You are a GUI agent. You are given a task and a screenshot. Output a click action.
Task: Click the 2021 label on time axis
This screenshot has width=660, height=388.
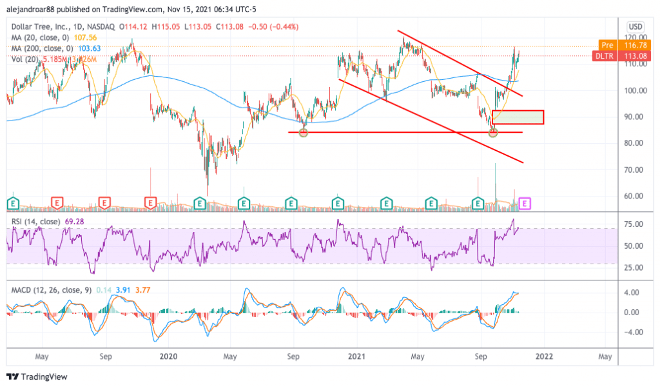click(x=356, y=356)
